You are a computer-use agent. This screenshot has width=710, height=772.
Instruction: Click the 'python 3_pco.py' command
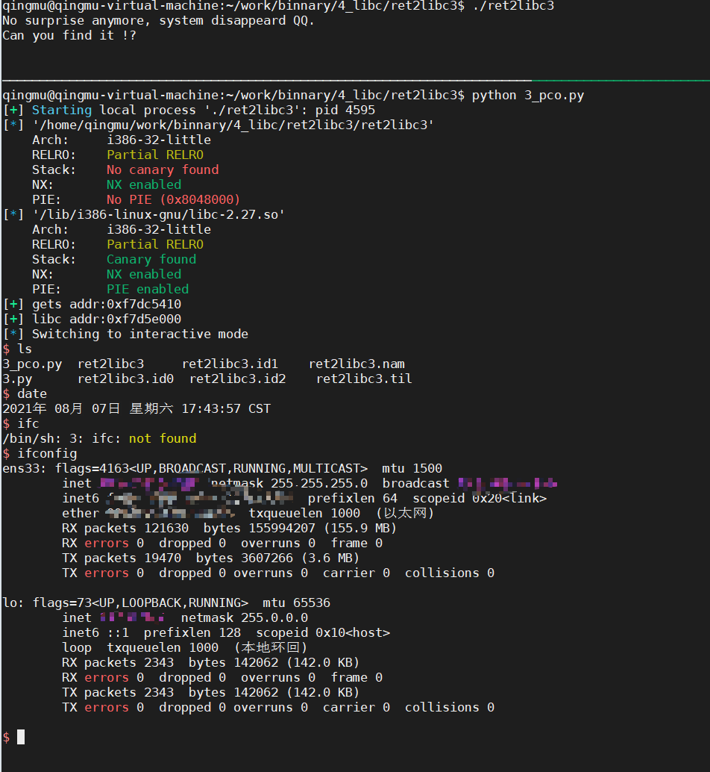pos(528,95)
